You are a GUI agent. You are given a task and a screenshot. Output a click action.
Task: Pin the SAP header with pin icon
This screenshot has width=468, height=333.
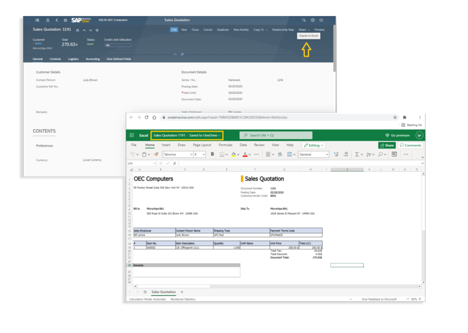point(182,54)
